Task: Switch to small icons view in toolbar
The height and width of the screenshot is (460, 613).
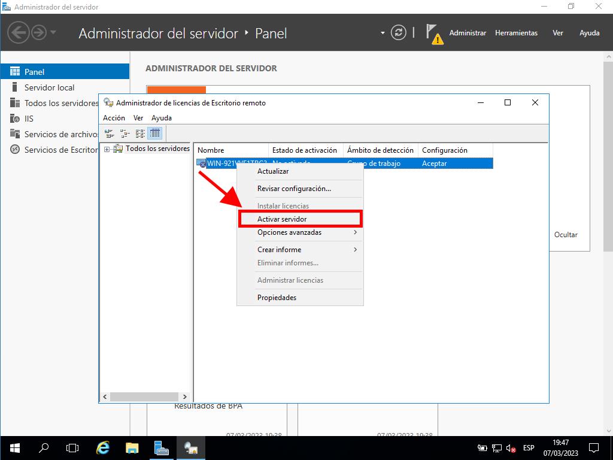Action: coord(125,133)
